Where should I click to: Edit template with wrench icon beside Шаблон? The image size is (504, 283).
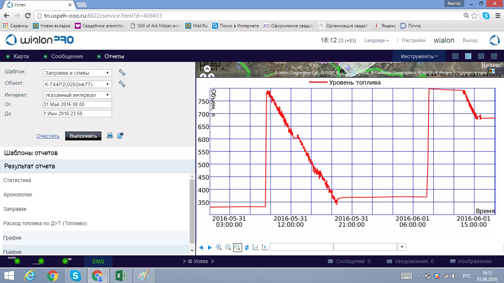pyautogui.click(x=122, y=72)
